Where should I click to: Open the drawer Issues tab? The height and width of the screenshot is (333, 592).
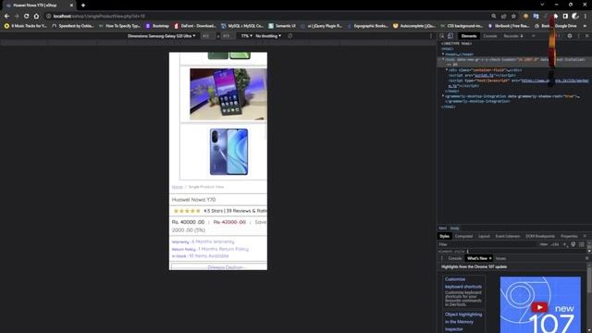(x=500, y=258)
